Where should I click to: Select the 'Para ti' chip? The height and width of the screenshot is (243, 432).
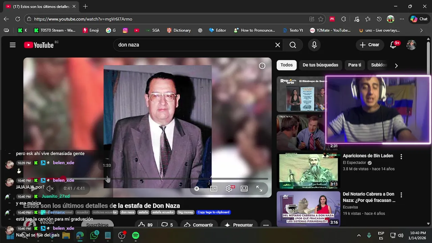point(354,65)
